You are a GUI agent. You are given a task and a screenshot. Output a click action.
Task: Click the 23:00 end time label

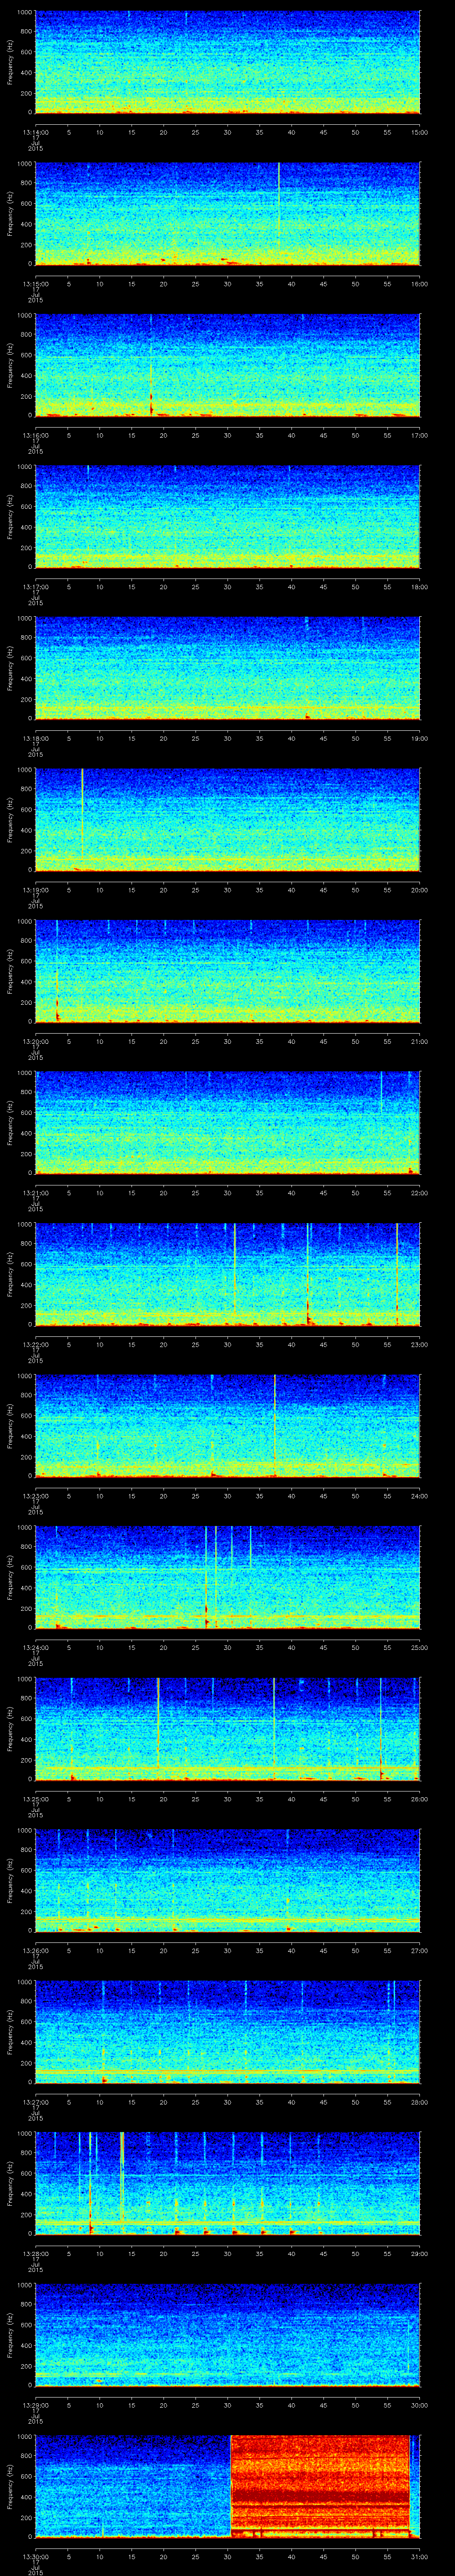pos(419,1344)
